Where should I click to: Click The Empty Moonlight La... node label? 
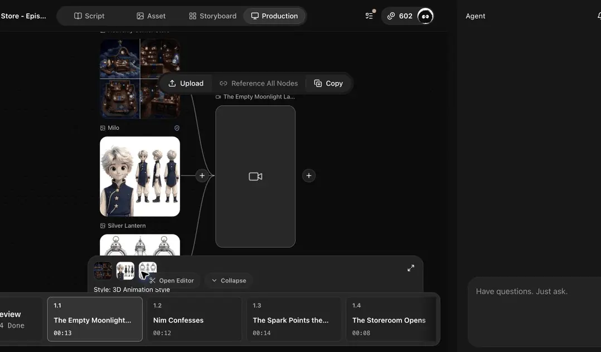[255, 97]
